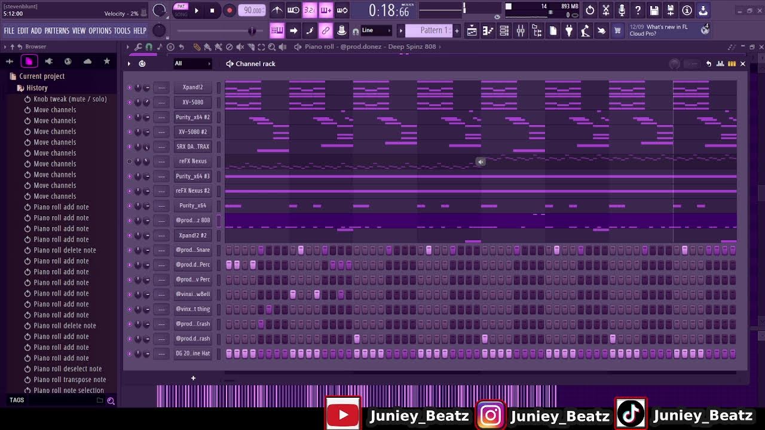Click the one-click recording microphone icon
The image size is (765, 430).
pyautogui.click(x=622, y=10)
